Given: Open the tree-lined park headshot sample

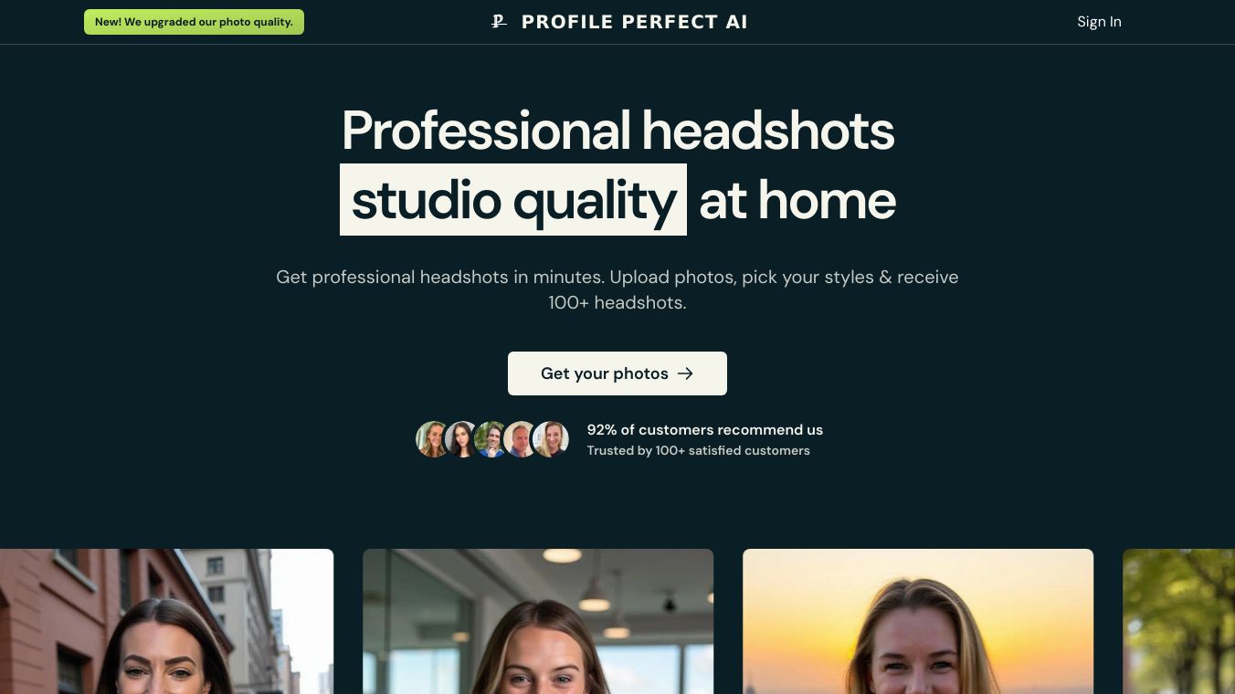Looking at the screenshot, I should pos(1178,621).
